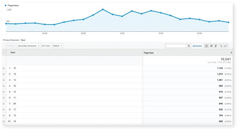240x132 pixels.
Task: Click the Hour primary dimension link
Action: click(x=23, y=40)
